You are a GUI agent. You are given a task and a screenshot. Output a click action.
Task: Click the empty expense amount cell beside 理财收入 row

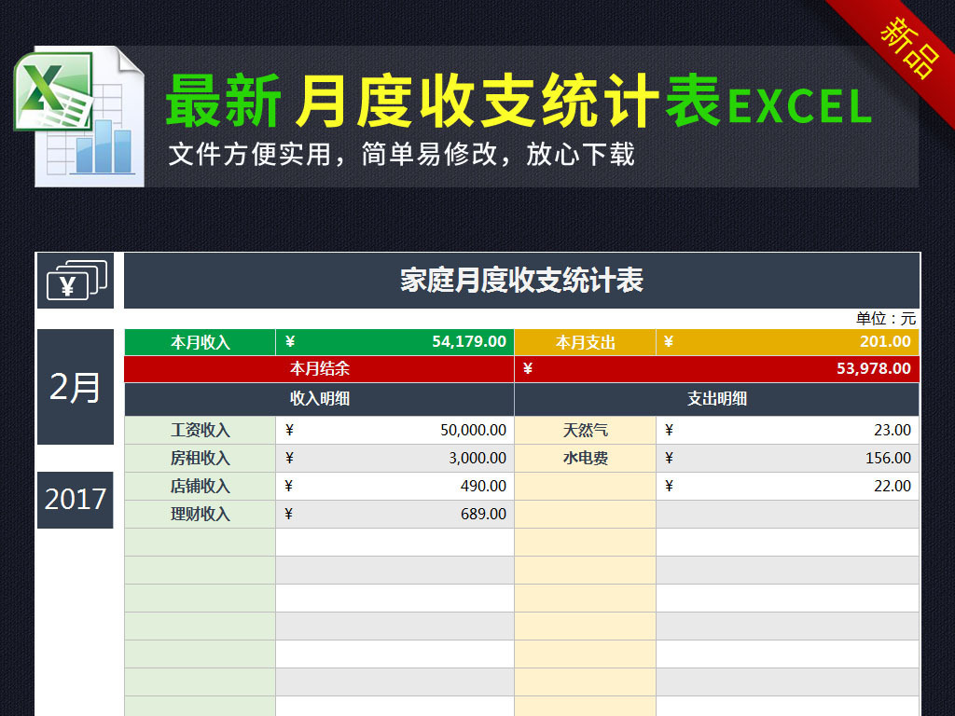tap(787, 515)
